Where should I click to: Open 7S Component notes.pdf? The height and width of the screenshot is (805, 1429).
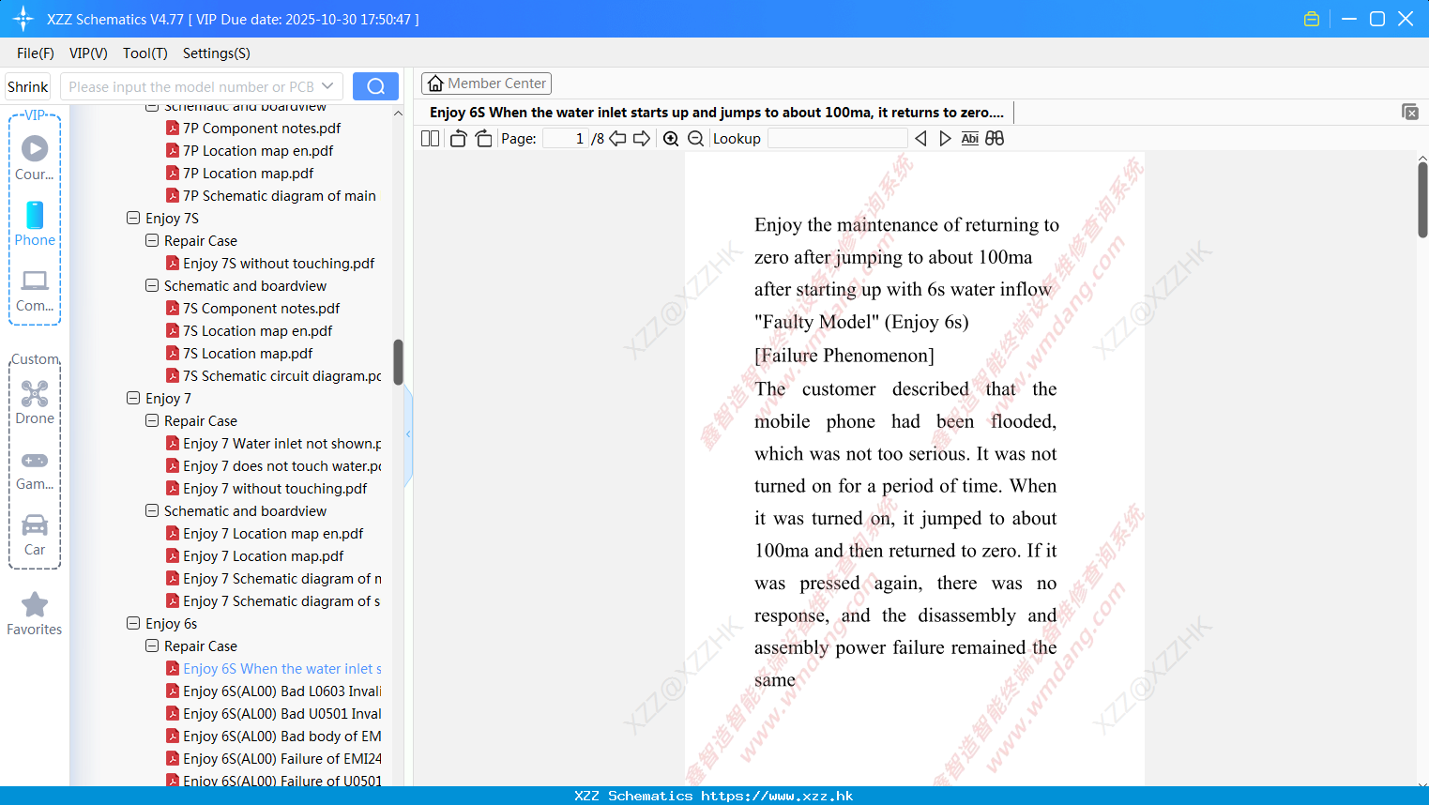[x=262, y=308]
